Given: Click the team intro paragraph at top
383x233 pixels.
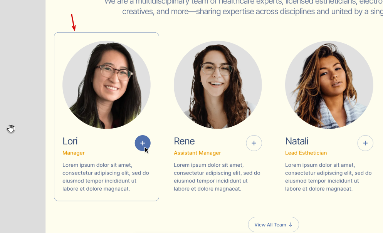Looking at the screenshot, I should pos(244,7).
